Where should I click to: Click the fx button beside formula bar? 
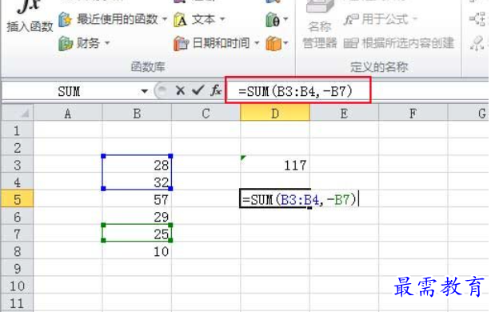point(216,91)
